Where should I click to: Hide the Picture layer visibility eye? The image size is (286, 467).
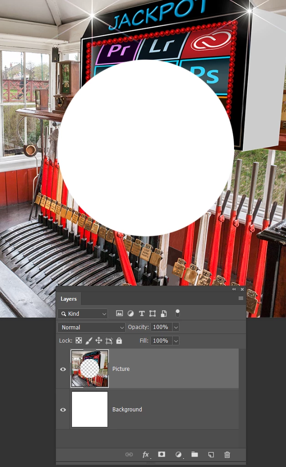[63, 369]
